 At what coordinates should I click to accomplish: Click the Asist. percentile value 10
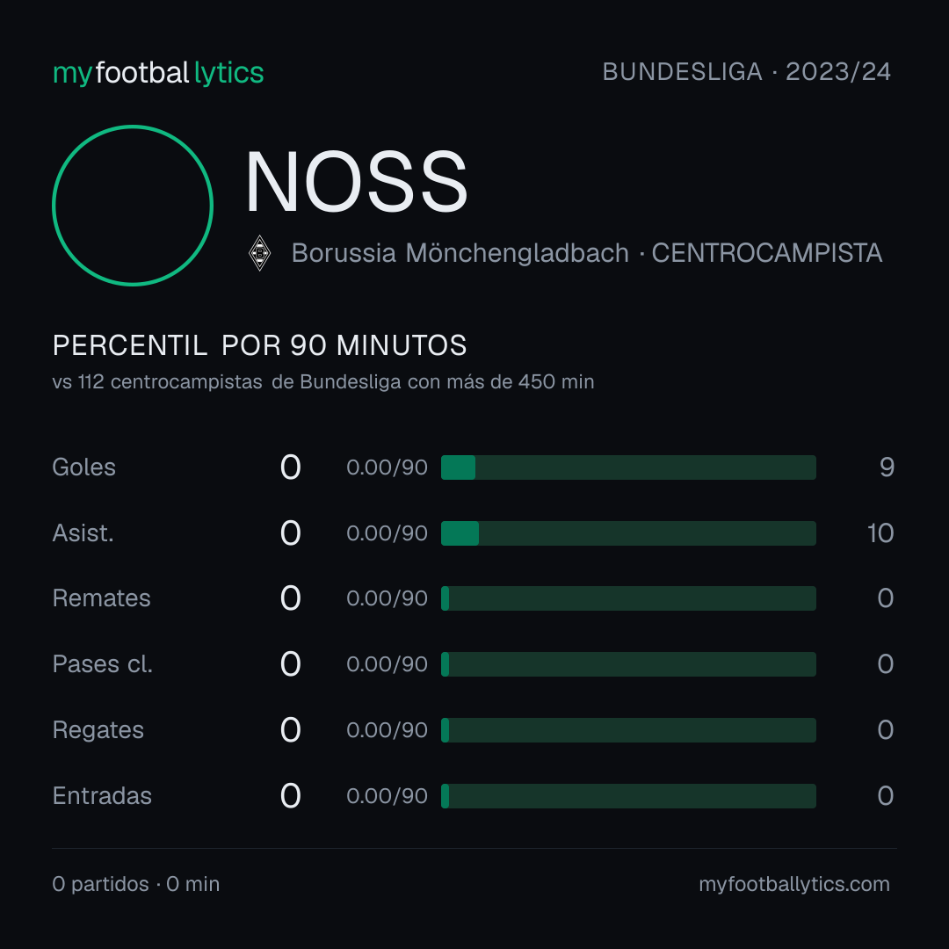click(880, 533)
